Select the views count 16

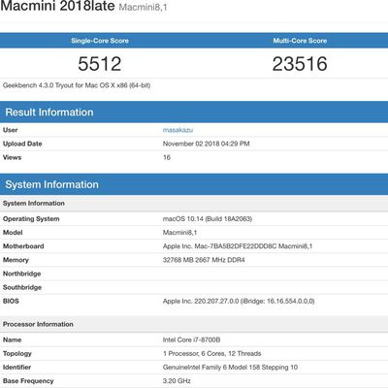167,157
